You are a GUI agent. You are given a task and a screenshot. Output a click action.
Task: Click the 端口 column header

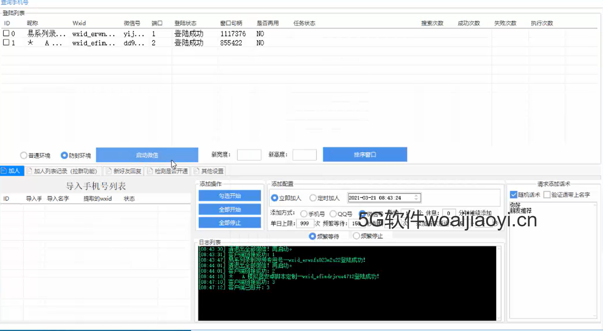point(157,23)
